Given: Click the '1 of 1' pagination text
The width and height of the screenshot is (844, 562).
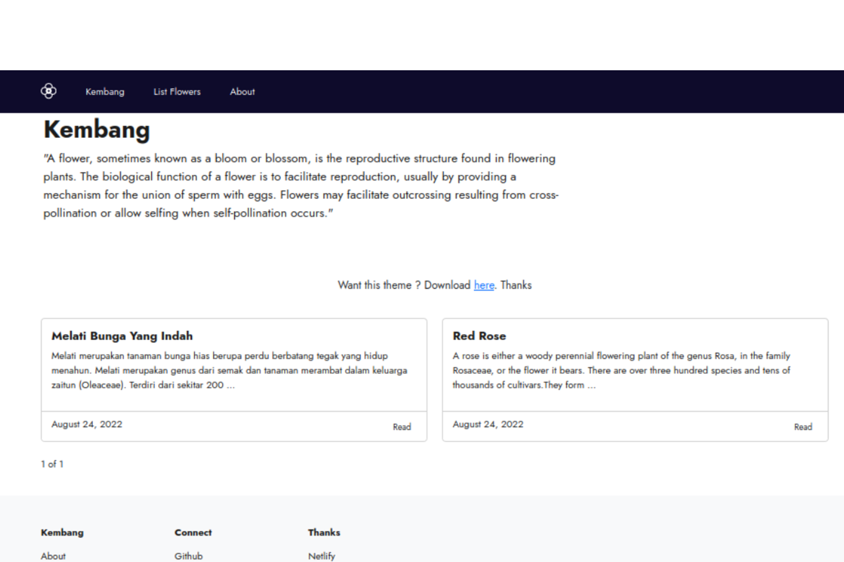Looking at the screenshot, I should pyautogui.click(x=52, y=464).
